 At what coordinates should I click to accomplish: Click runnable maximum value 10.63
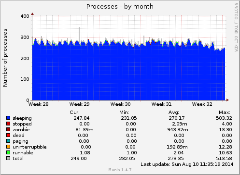(x=226, y=153)
